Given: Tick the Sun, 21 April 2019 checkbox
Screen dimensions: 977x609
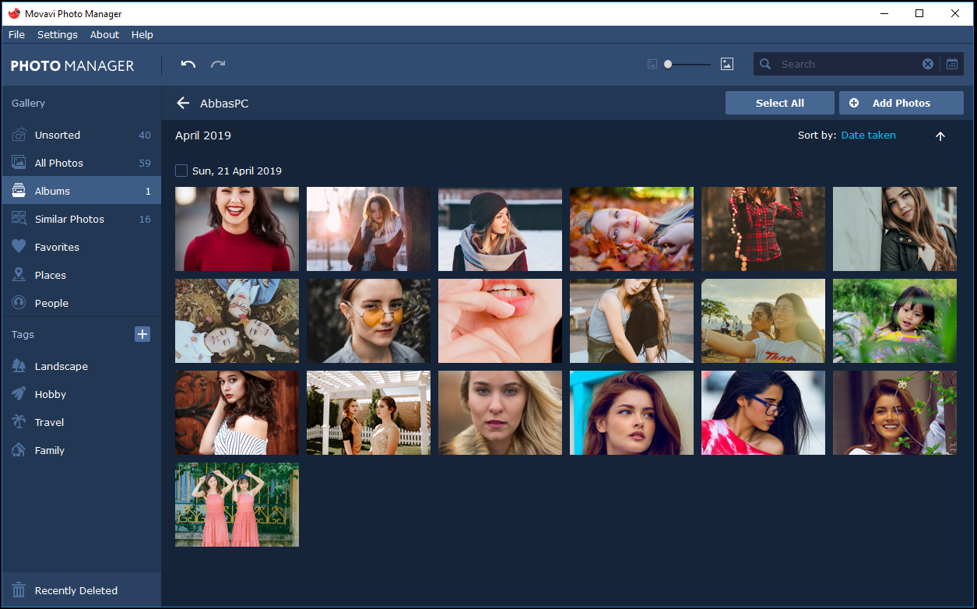Looking at the screenshot, I should pyautogui.click(x=181, y=171).
